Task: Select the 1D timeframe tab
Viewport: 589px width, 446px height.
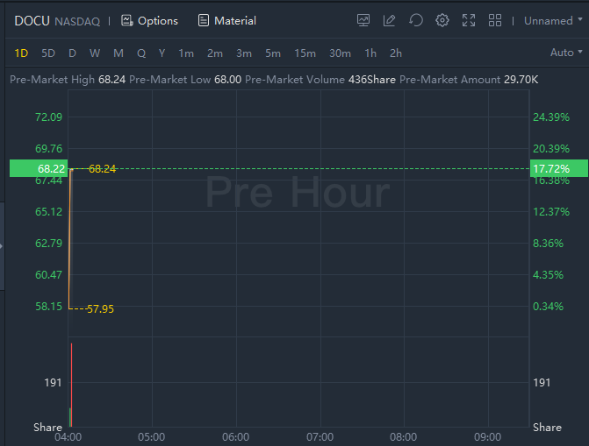Action: pyautogui.click(x=21, y=53)
